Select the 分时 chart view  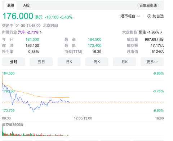14,62
